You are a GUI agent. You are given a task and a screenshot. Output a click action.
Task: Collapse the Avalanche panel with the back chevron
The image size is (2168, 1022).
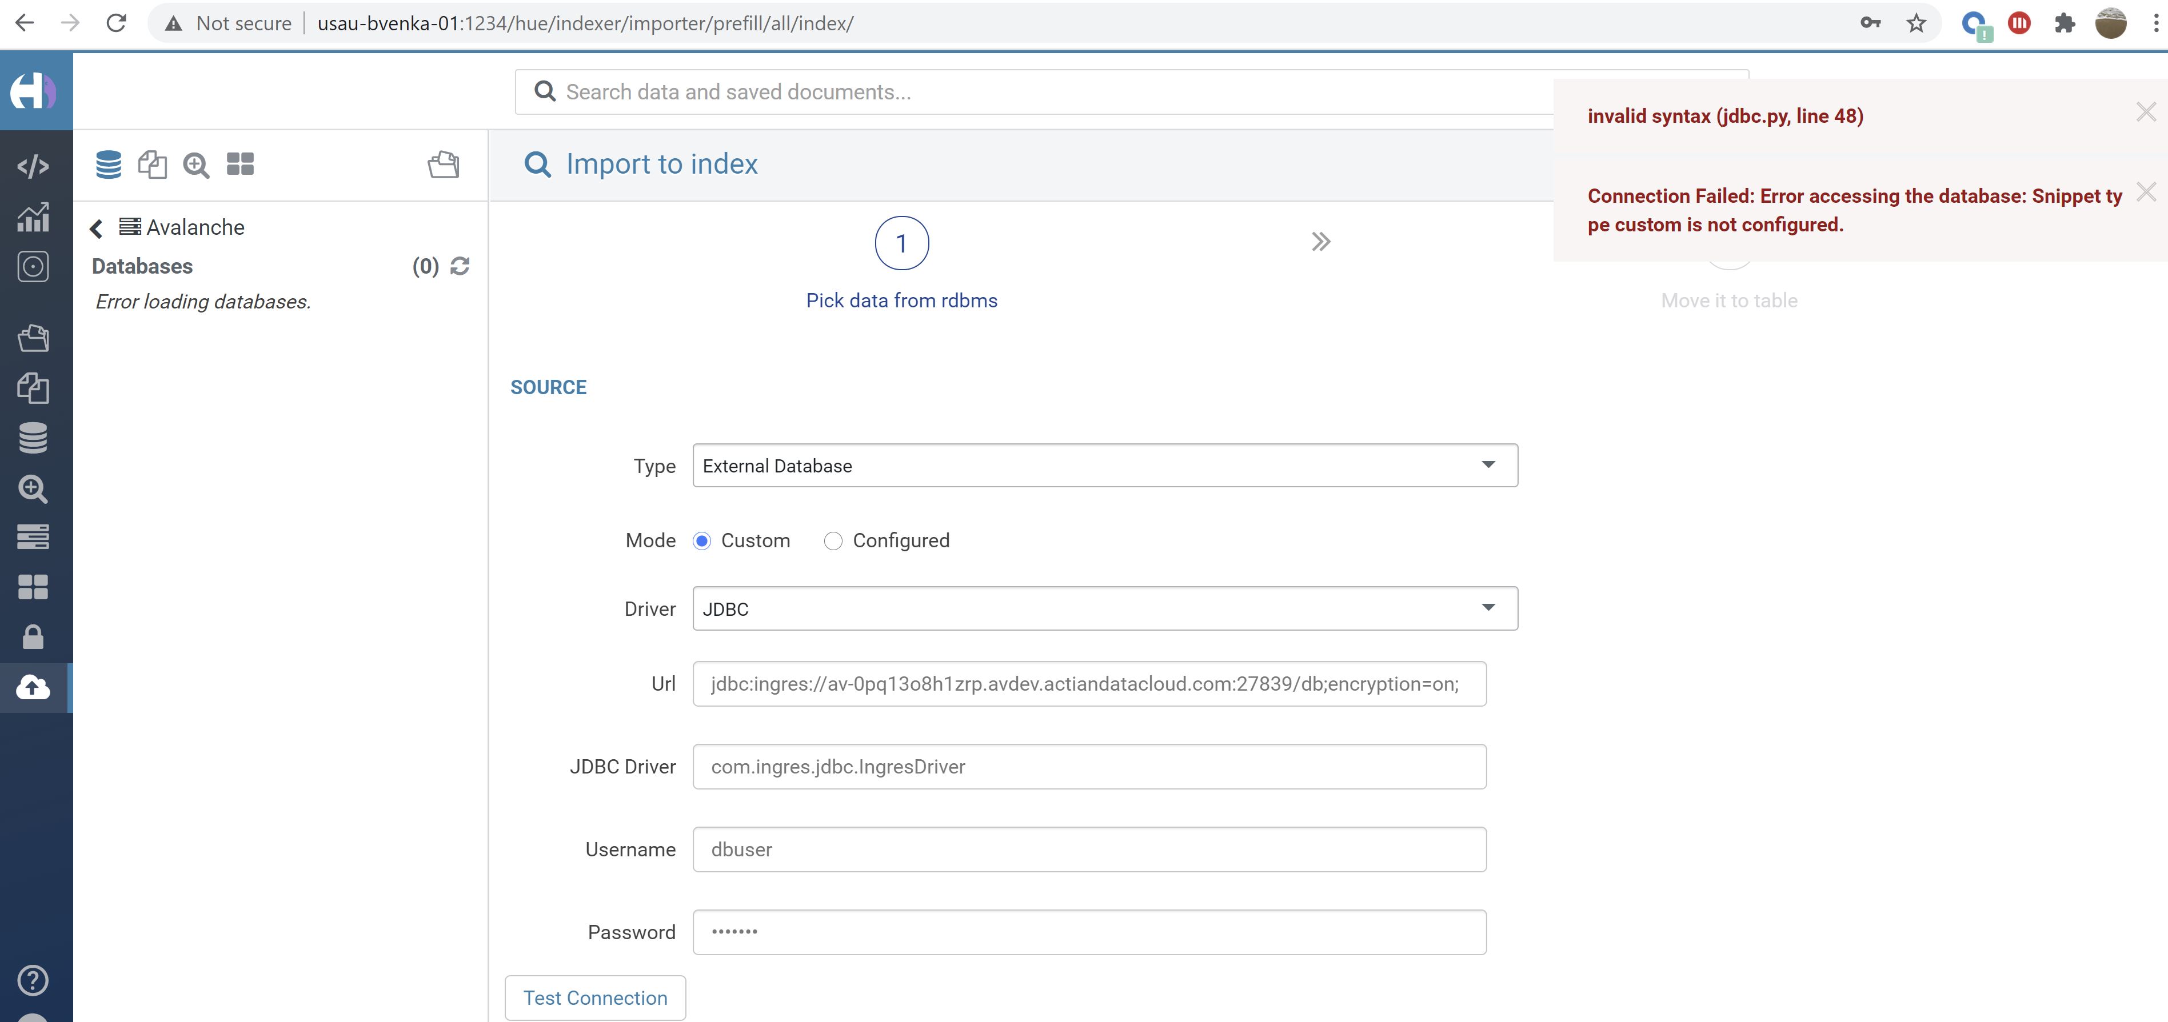tap(95, 228)
